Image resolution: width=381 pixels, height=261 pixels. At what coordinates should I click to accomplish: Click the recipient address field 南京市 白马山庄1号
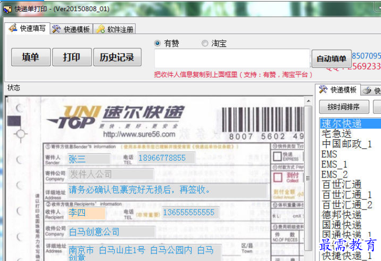[145, 253]
